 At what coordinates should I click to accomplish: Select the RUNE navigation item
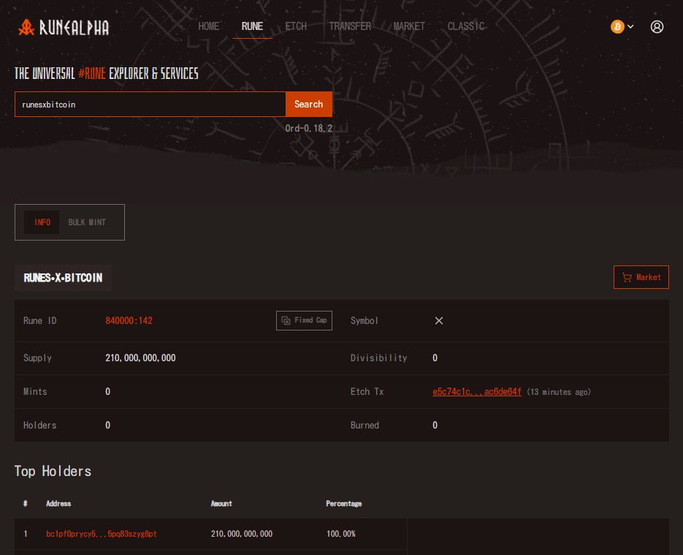(252, 26)
